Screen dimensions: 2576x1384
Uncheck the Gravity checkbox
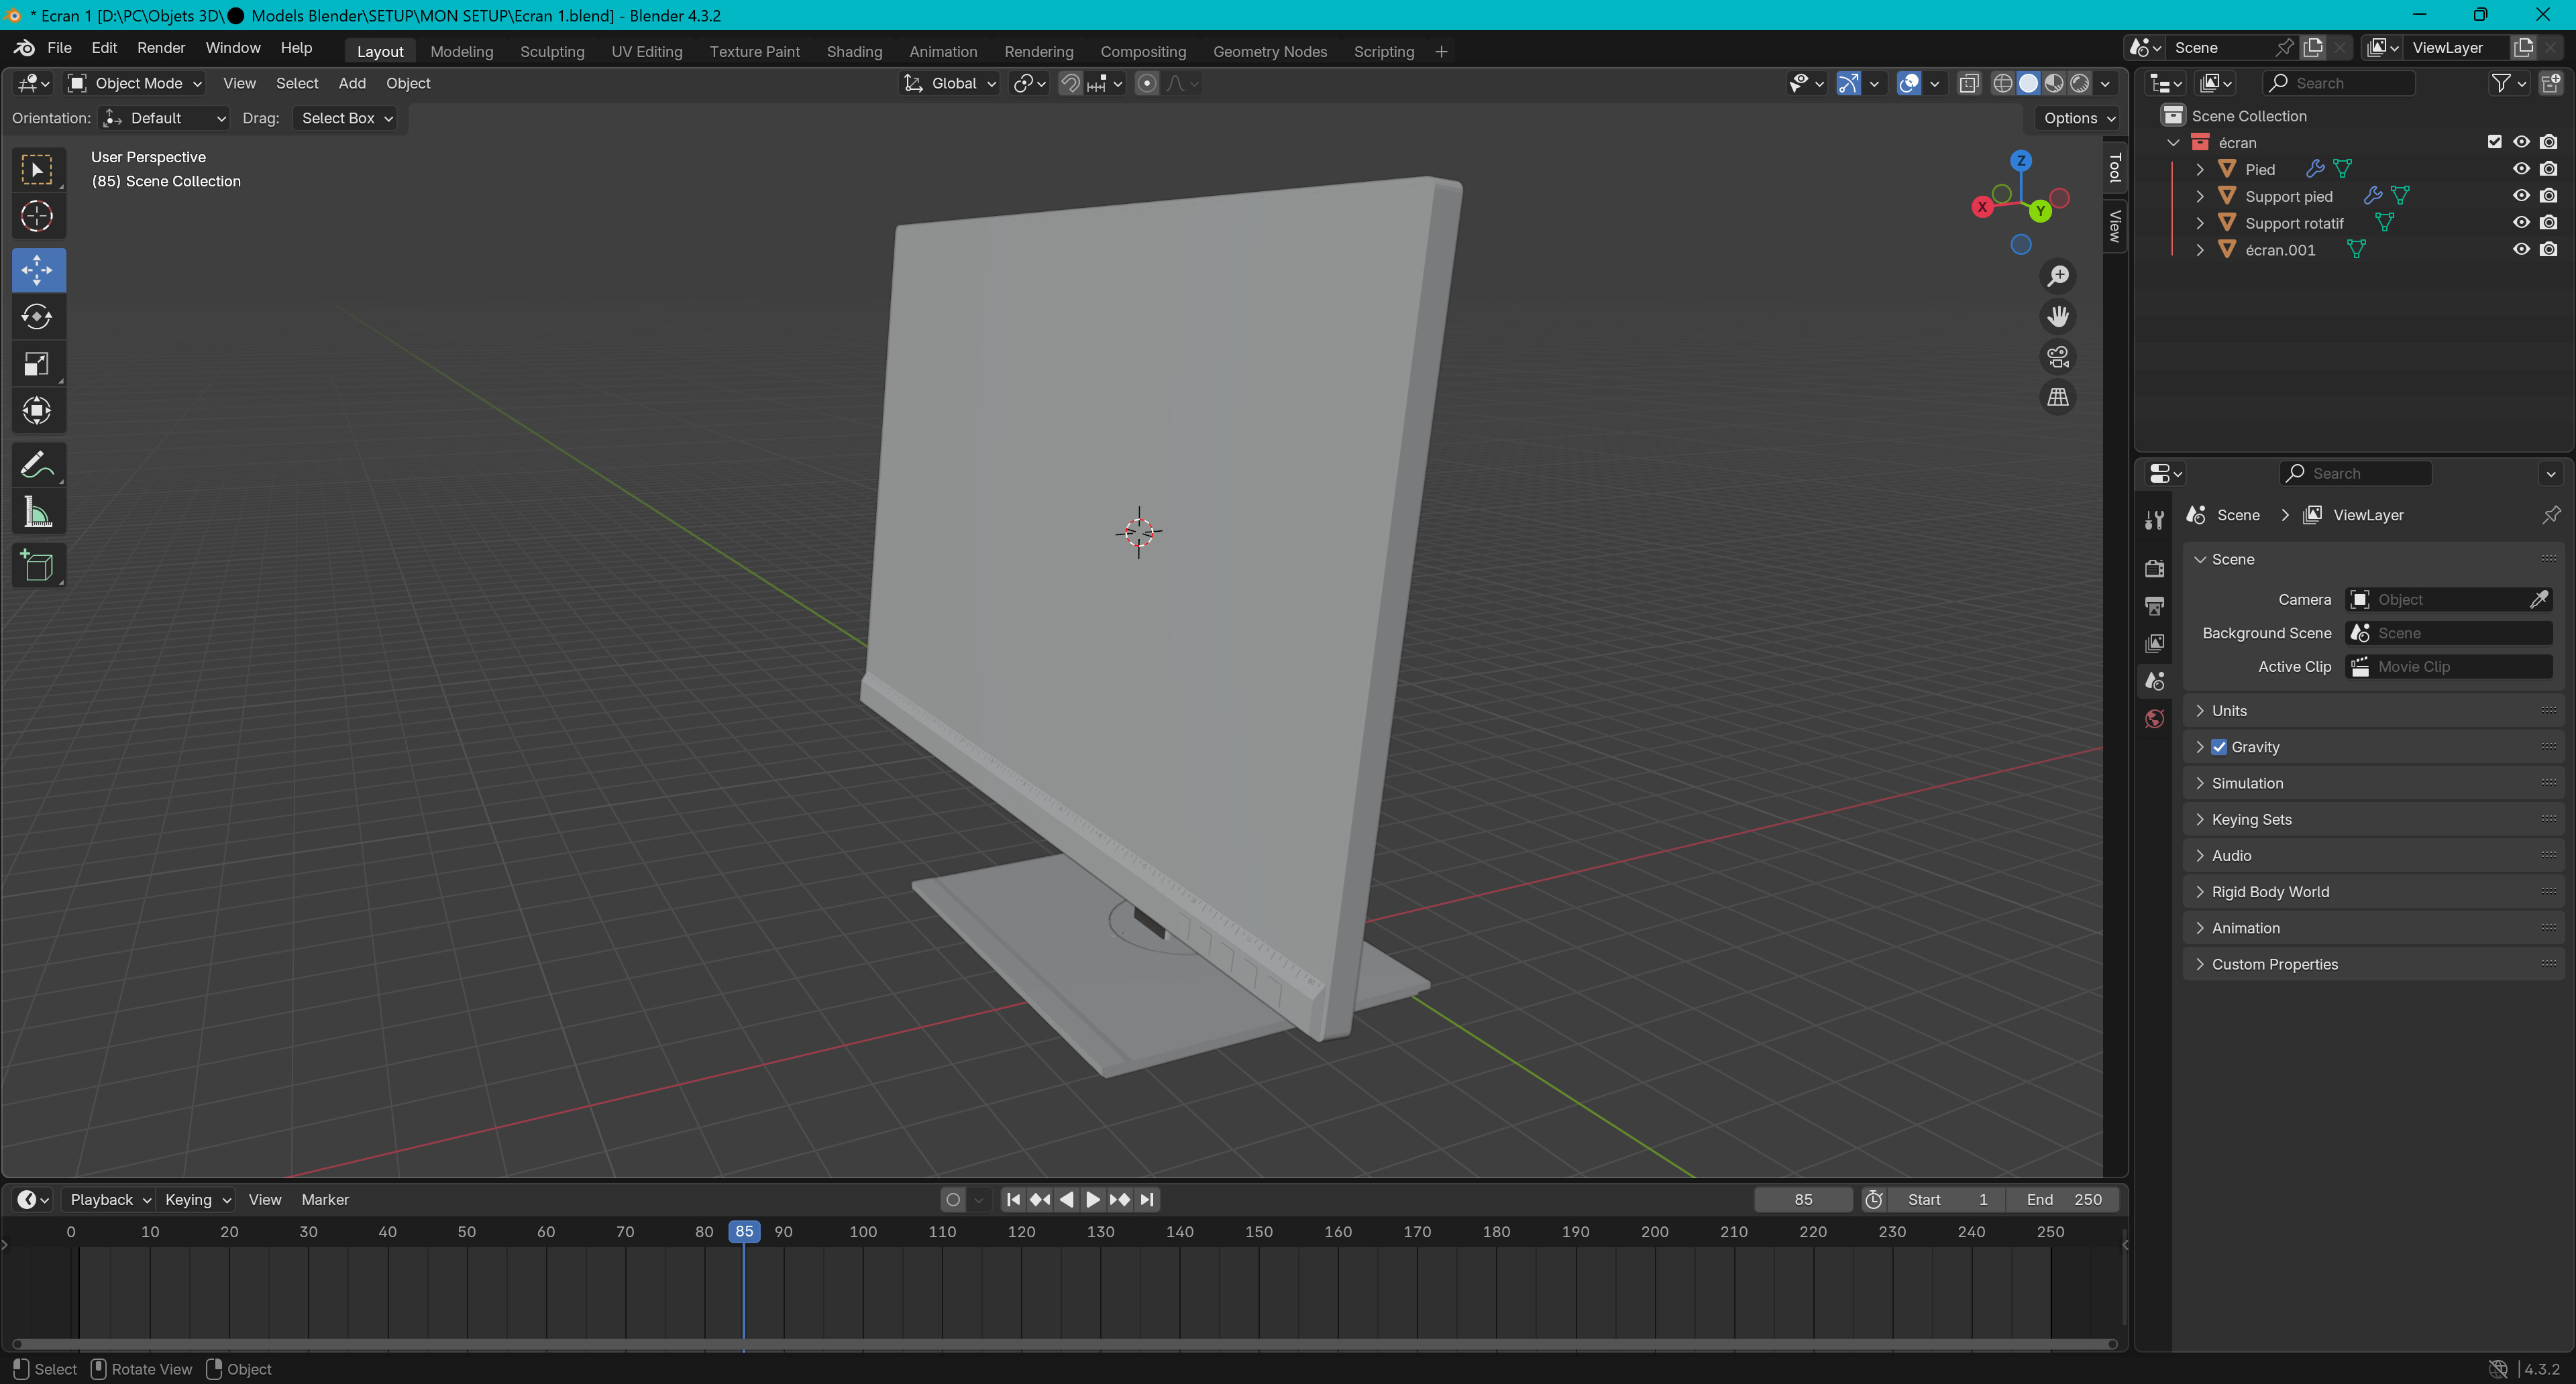2219,748
